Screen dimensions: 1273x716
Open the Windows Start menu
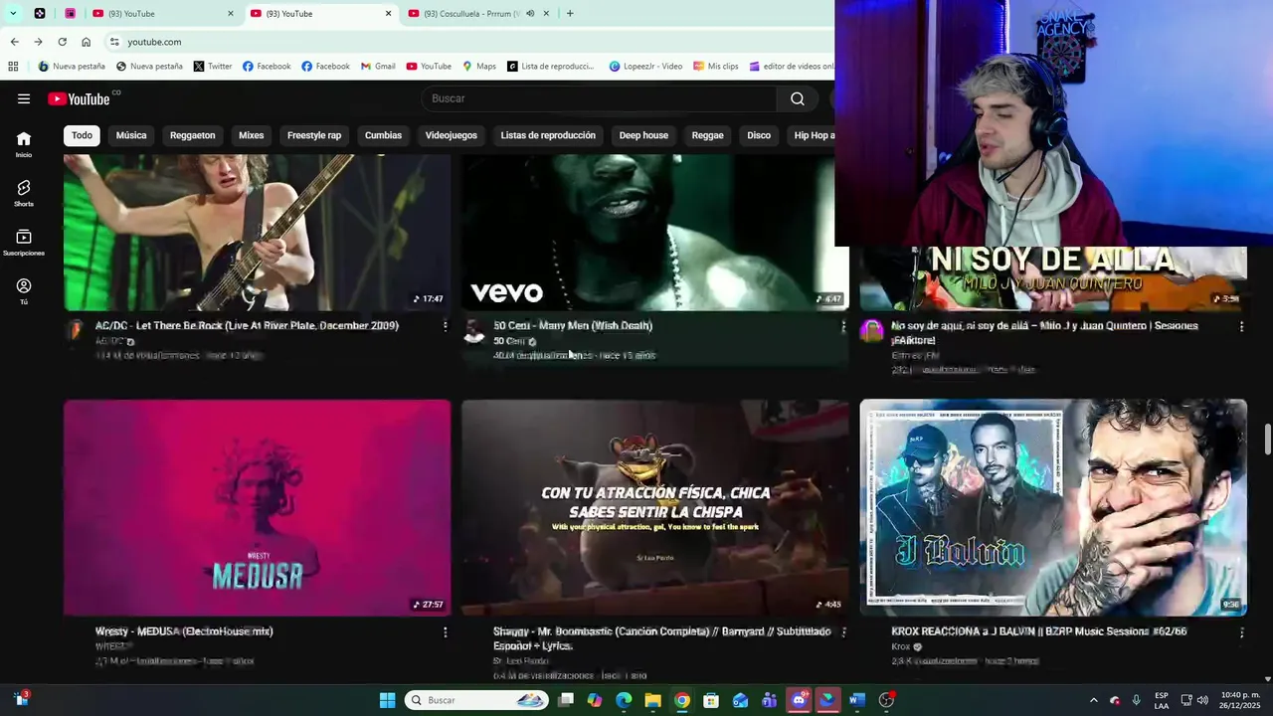click(388, 700)
